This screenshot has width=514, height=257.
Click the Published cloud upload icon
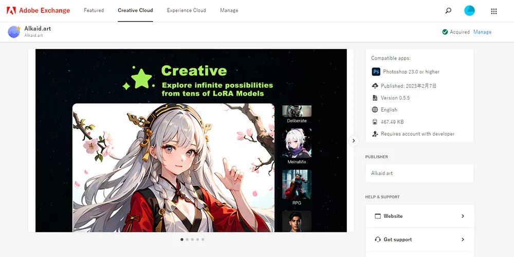point(375,86)
